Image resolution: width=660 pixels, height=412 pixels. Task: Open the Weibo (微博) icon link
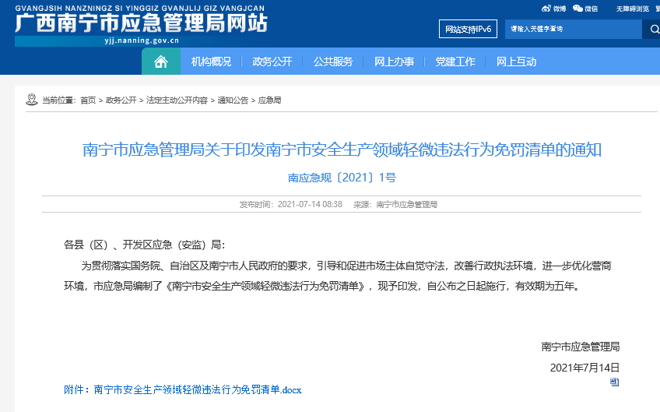[554, 9]
